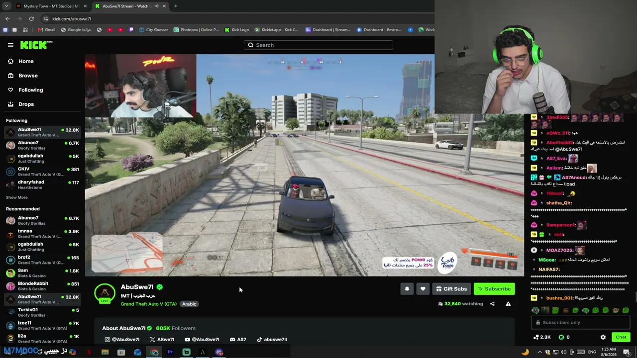Open the tab search dropdown
This screenshot has width=637, height=358.
[6, 6]
